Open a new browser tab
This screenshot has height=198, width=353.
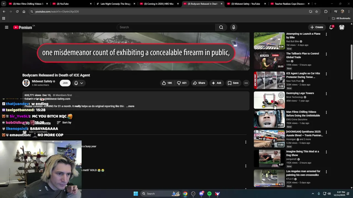coord(315,4)
